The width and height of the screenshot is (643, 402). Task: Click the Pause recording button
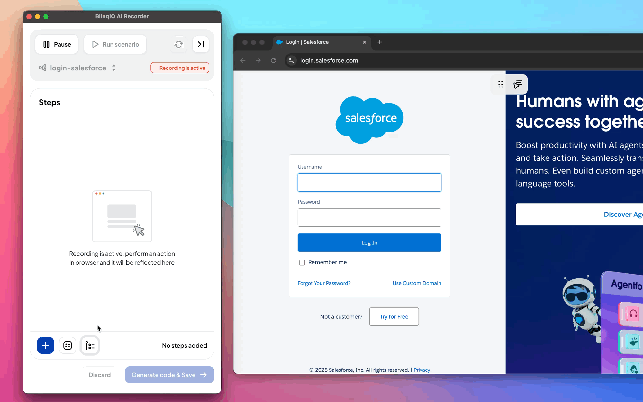[x=56, y=44]
